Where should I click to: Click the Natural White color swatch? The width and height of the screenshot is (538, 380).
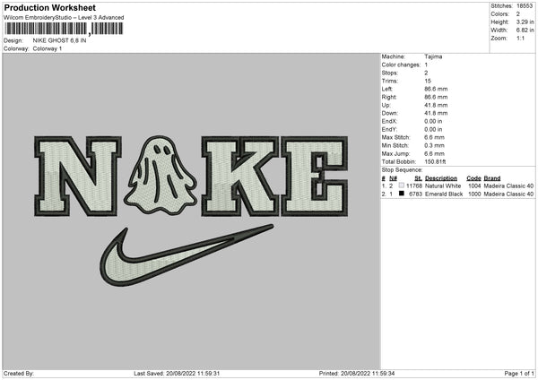[x=402, y=186]
